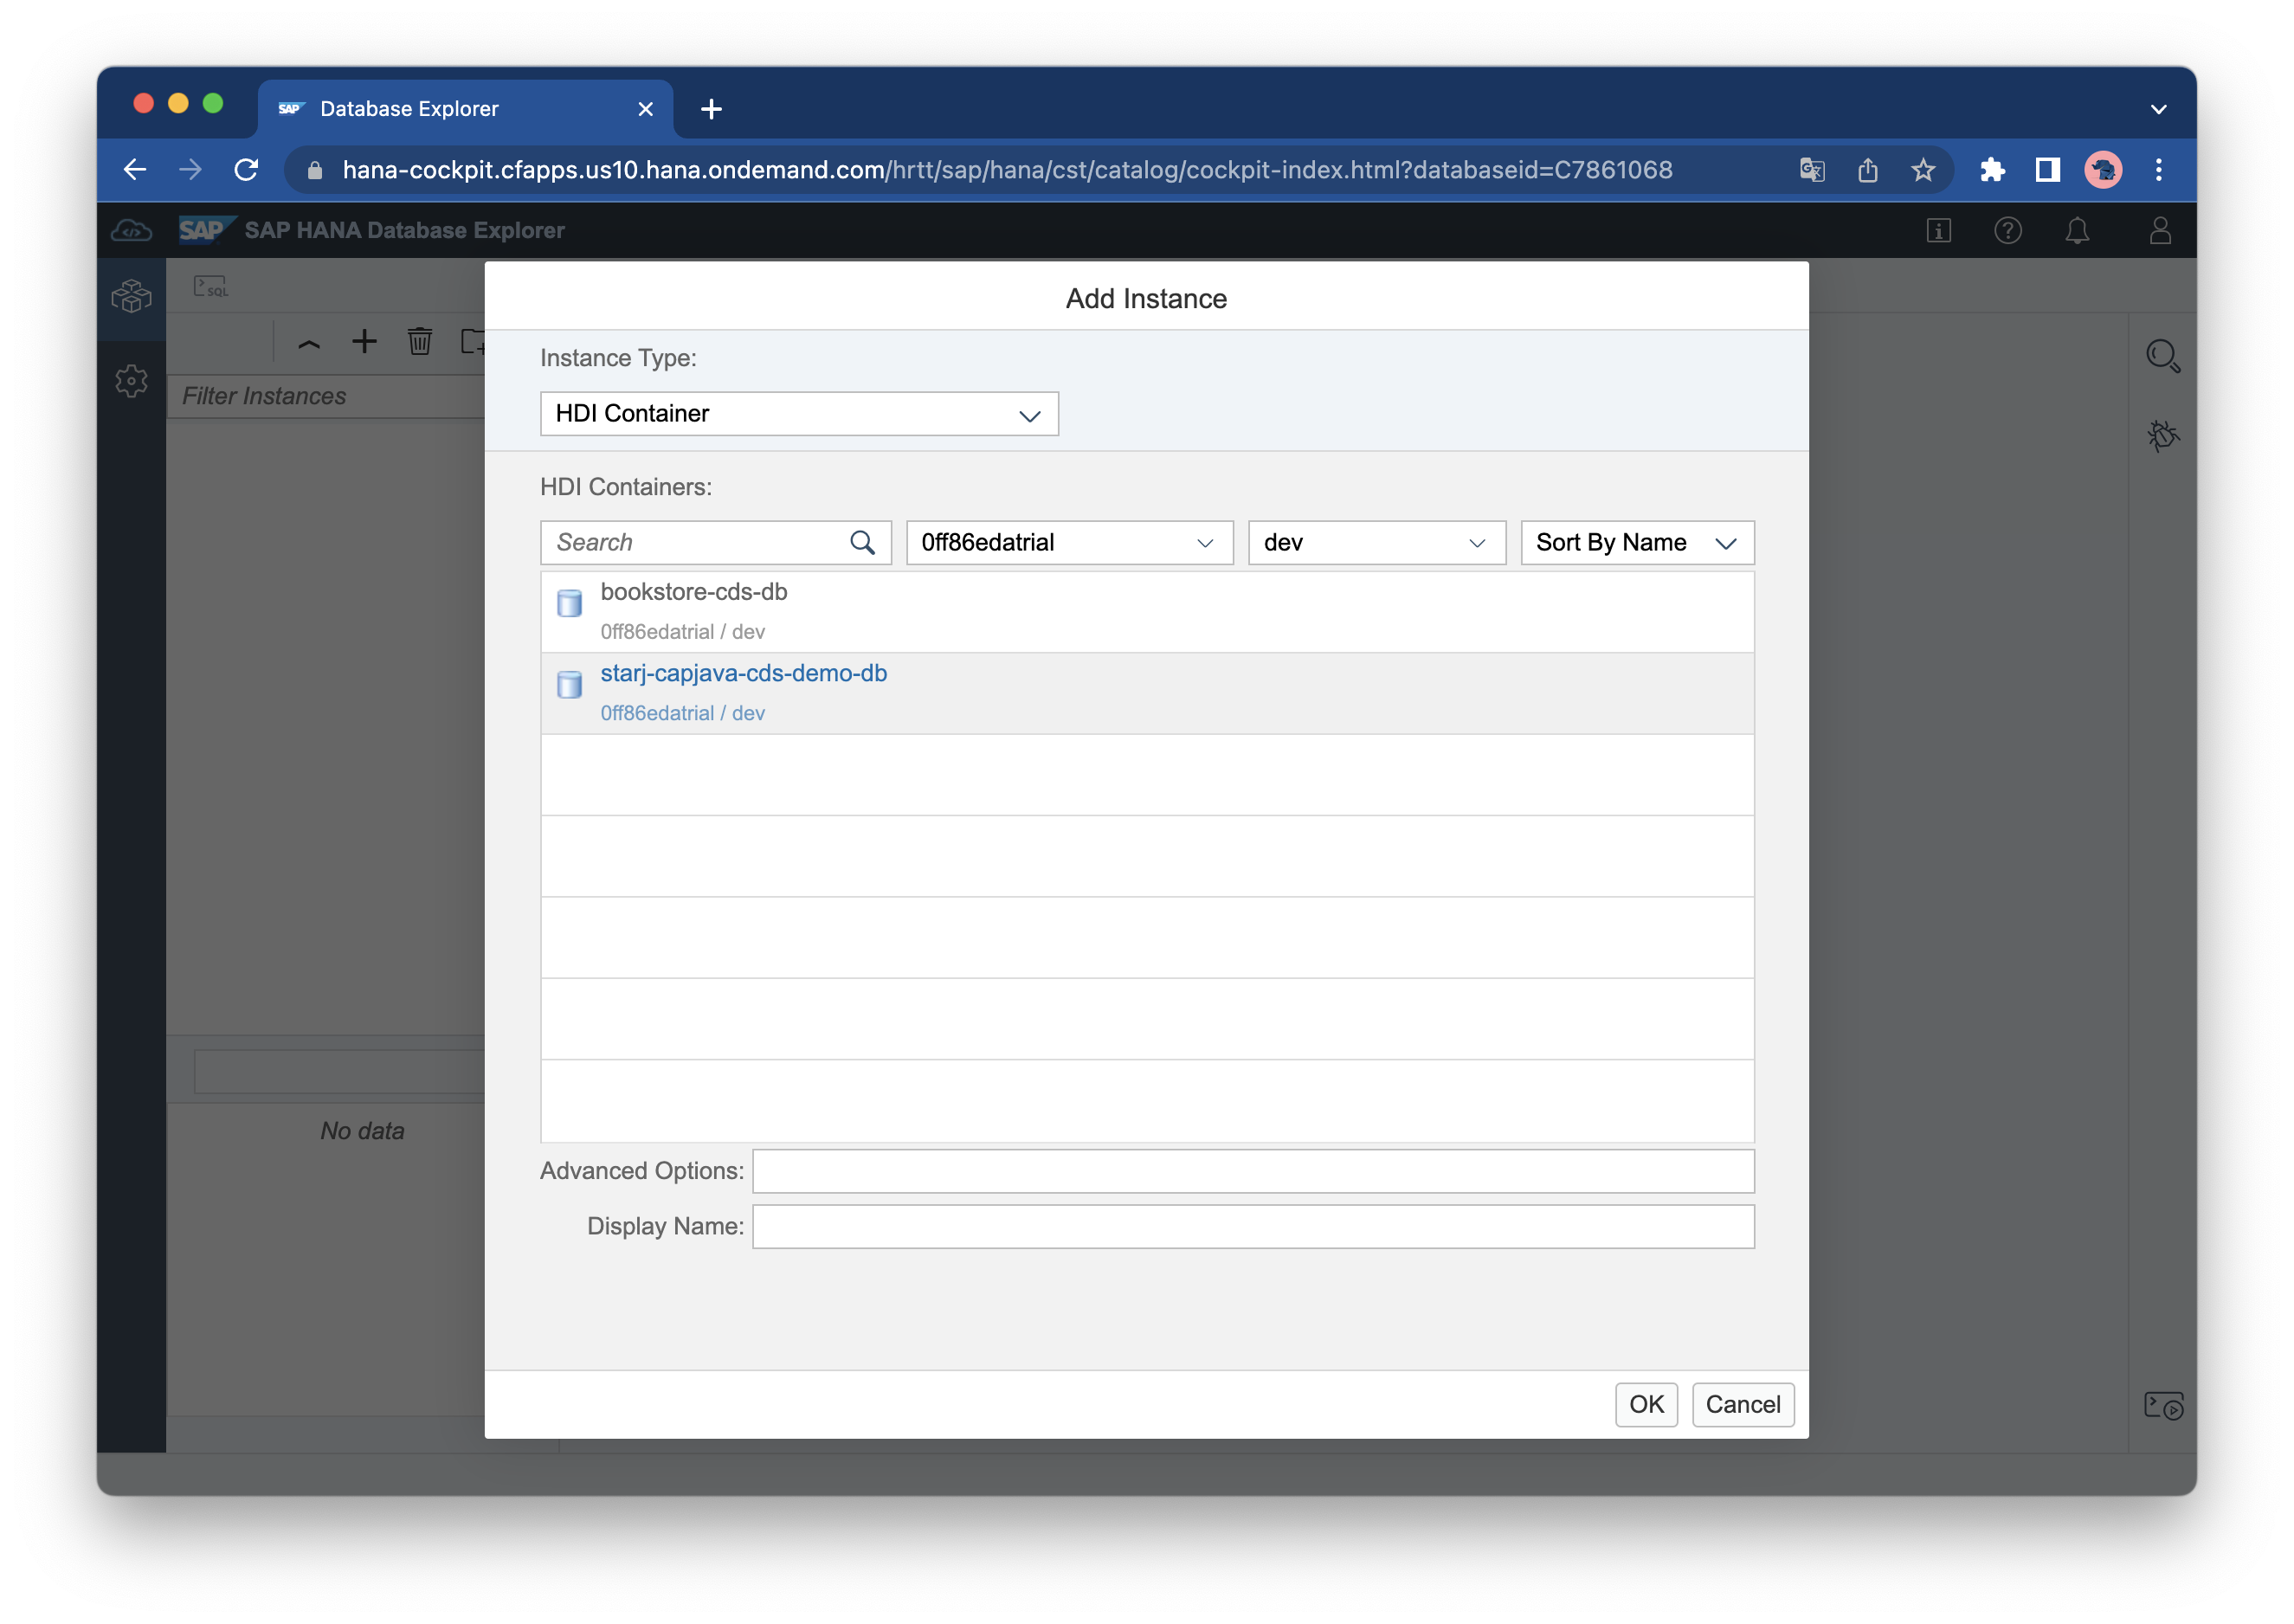2294x1624 pixels.
Task: Open the dev space dropdown
Action: [x=1375, y=542]
